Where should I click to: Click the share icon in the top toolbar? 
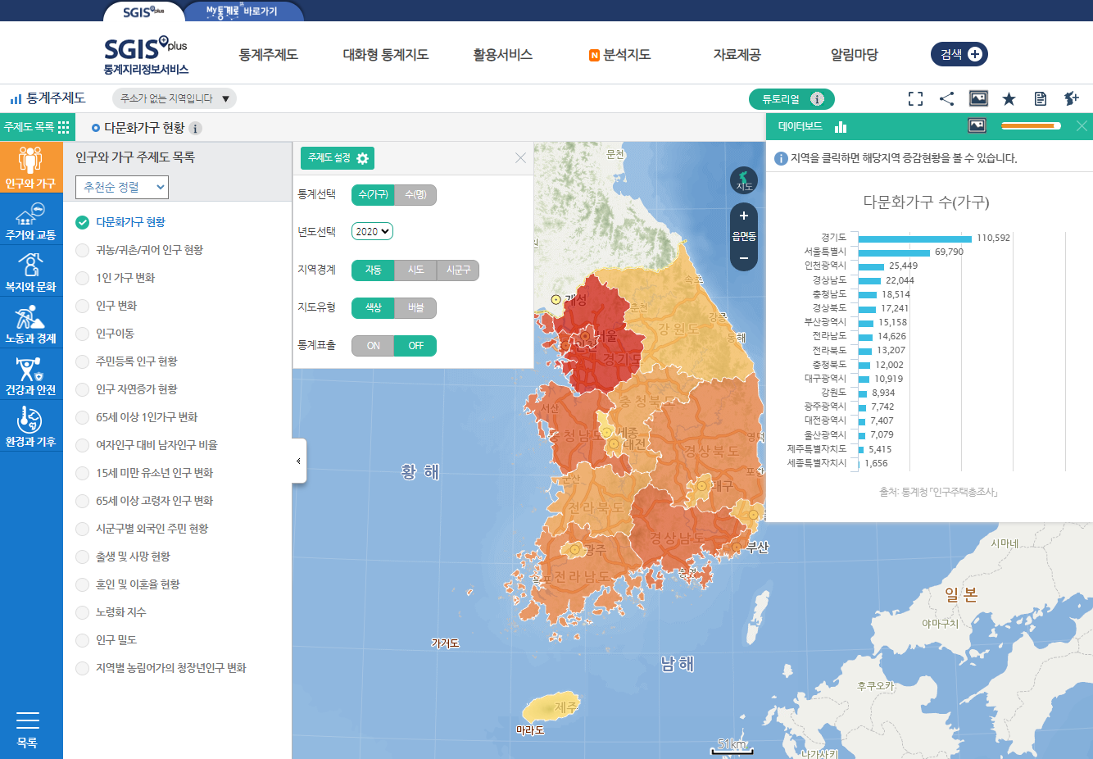pyautogui.click(x=946, y=98)
